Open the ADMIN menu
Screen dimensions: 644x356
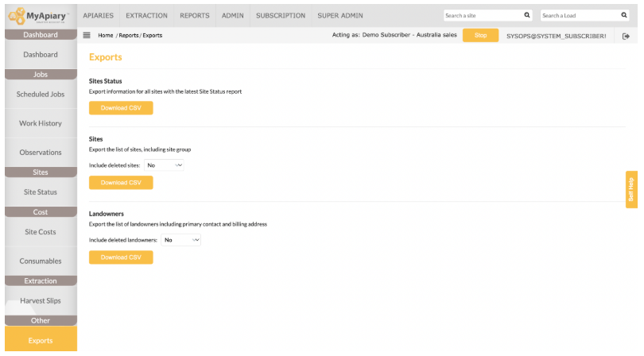pyautogui.click(x=232, y=16)
